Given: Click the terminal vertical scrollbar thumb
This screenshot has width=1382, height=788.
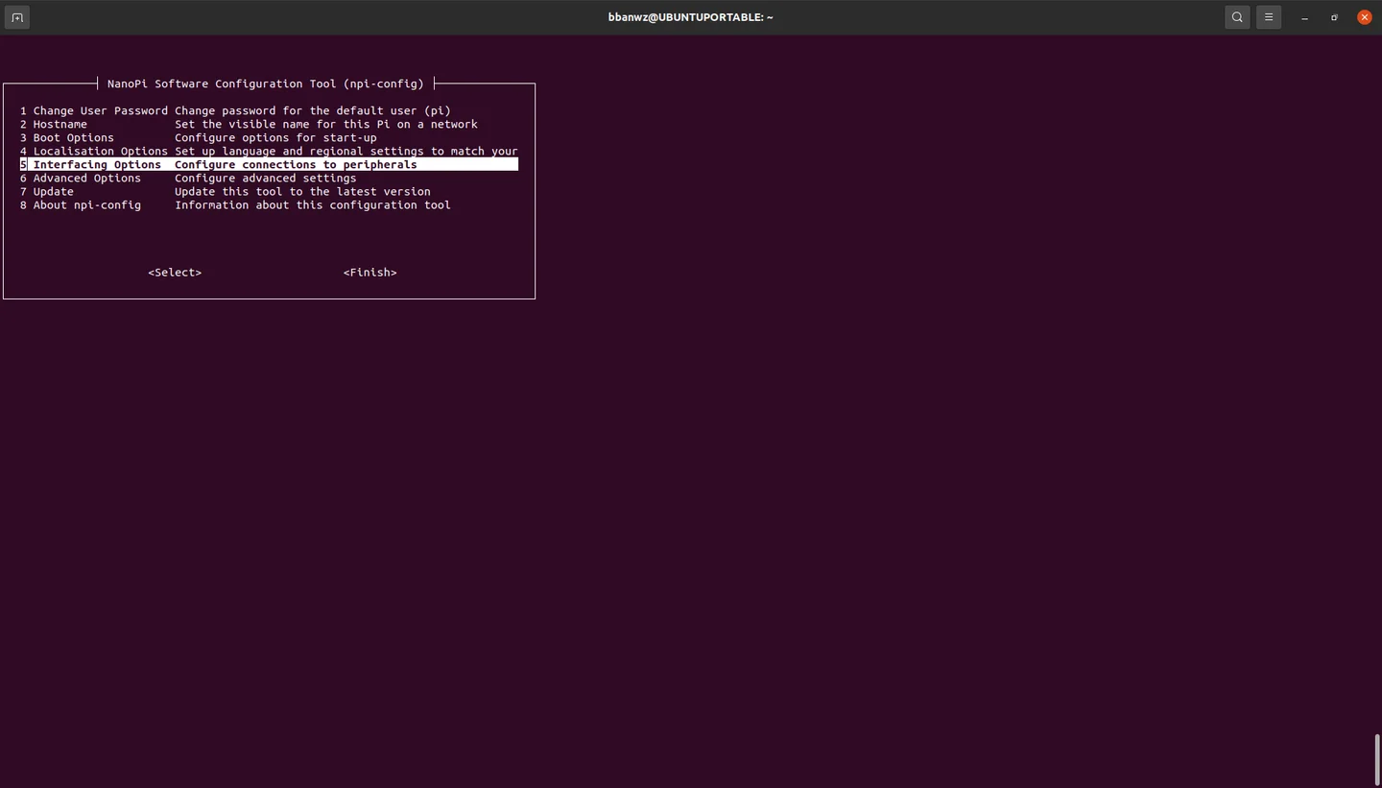Looking at the screenshot, I should click(1377, 760).
